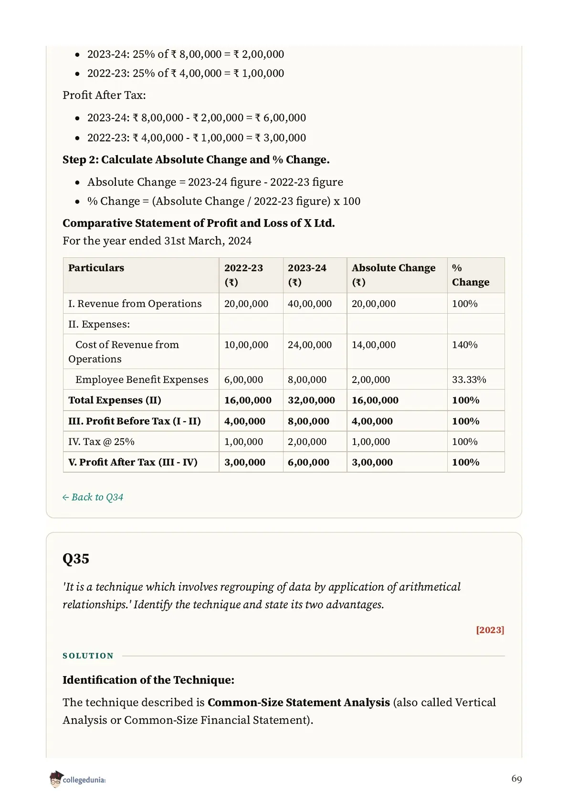
Task: Click the Step 2 heading text
Action: pyautogui.click(x=196, y=159)
